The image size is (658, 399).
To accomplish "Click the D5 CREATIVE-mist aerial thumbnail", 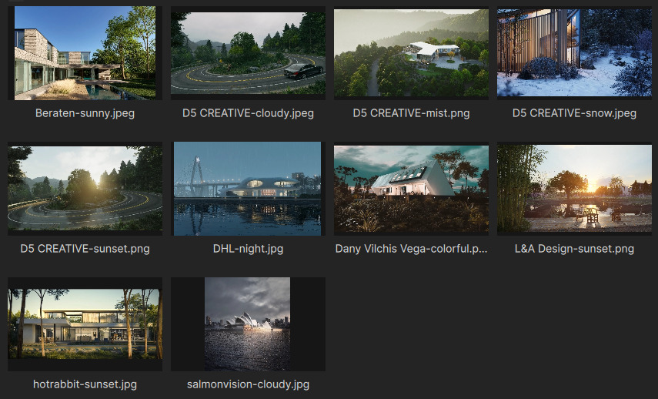I will click(x=411, y=52).
